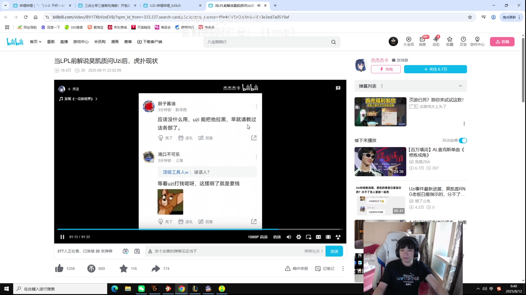
Task: Click 发送 danmaku send button
Action: click(x=334, y=251)
